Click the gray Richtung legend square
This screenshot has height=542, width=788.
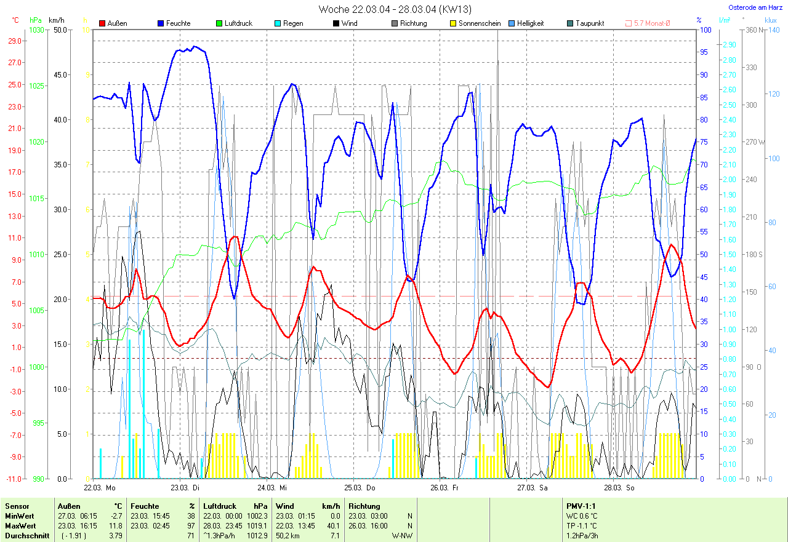pos(395,23)
